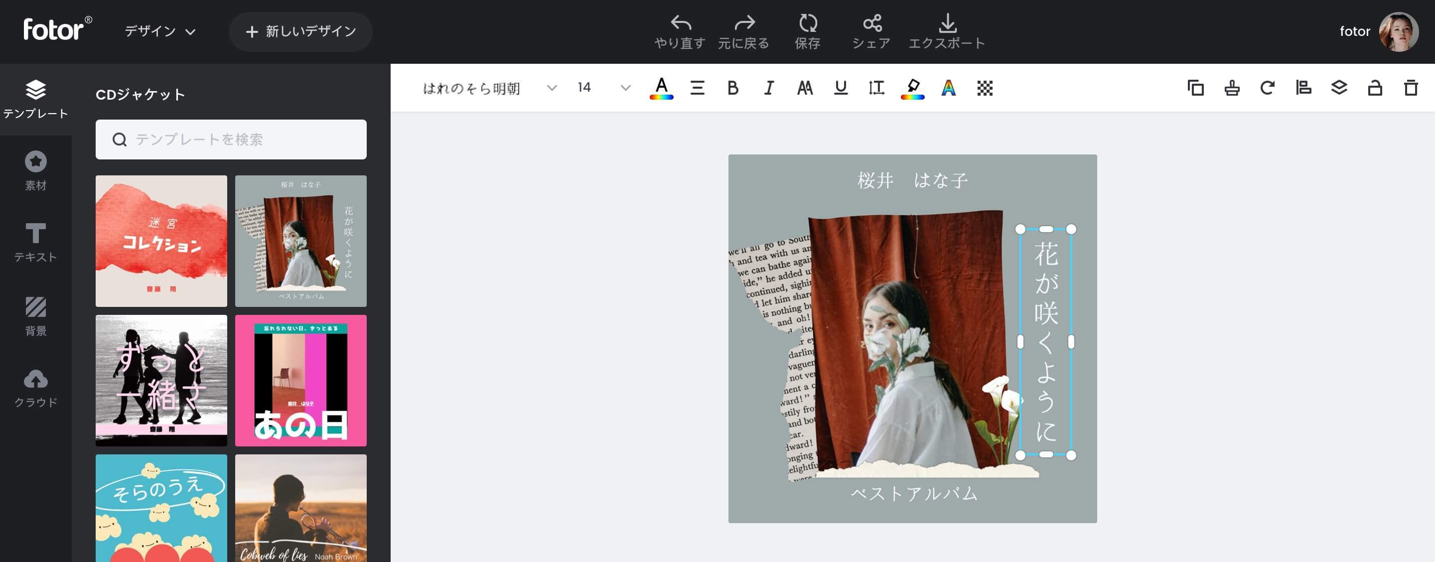Open the transparency checkerboard control
The image size is (1435, 562).
tap(985, 88)
